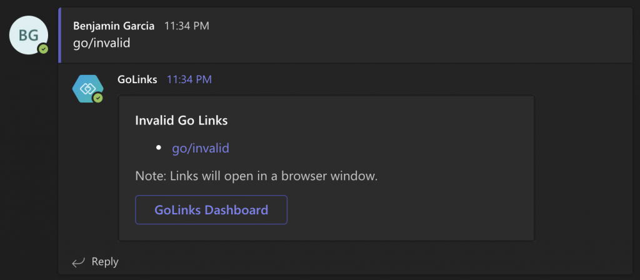Click empty area of GoLinks card
This screenshot has width=640, height=280.
[408, 171]
